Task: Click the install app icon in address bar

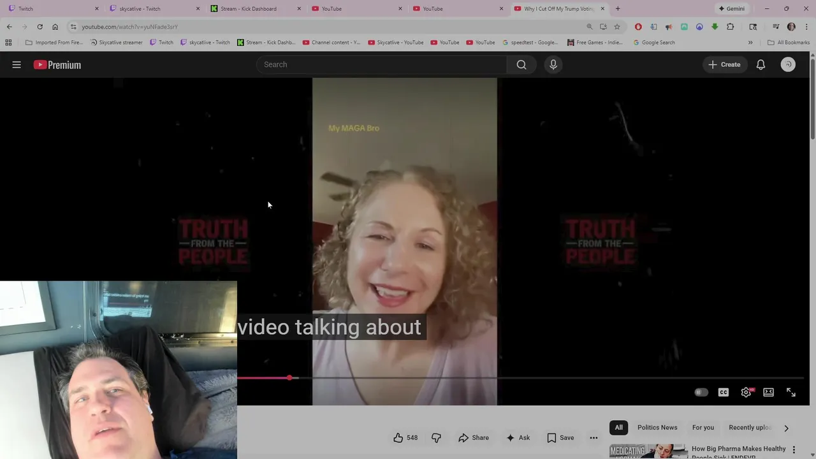Action: (603, 27)
